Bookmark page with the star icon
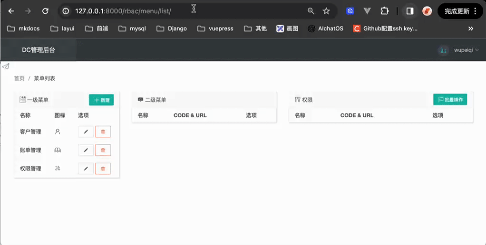This screenshot has height=245, width=486. tap(326, 11)
